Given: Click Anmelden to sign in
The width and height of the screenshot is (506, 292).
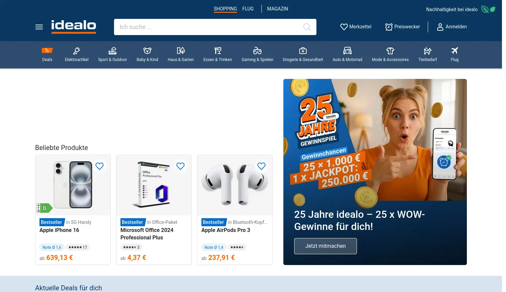Looking at the screenshot, I should coord(452,27).
